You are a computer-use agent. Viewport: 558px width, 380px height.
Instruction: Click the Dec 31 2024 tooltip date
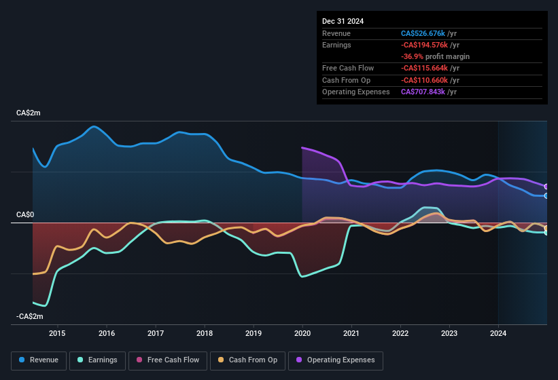click(x=343, y=21)
